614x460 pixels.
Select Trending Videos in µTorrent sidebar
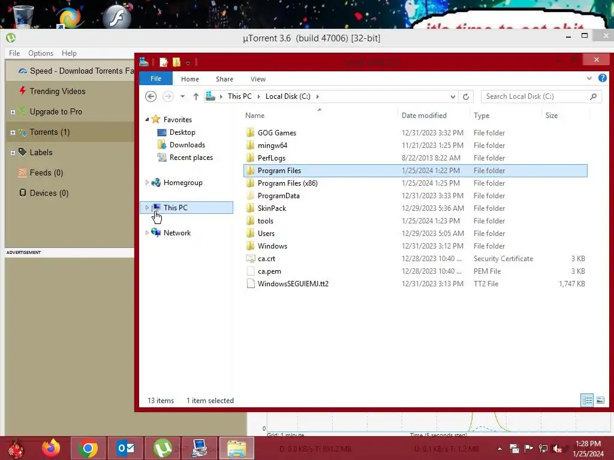pyautogui.click(x=57, y=91)
